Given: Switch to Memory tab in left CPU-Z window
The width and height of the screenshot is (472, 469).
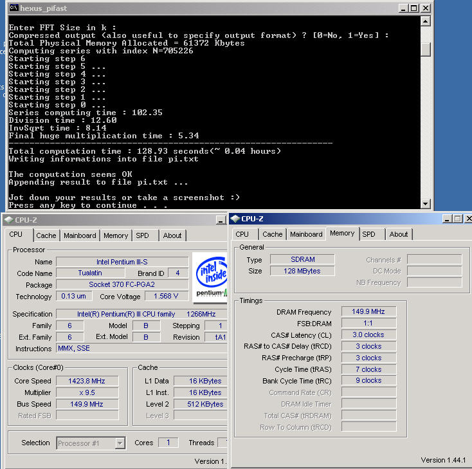Looking at the screenshot, I should point(116,235).
